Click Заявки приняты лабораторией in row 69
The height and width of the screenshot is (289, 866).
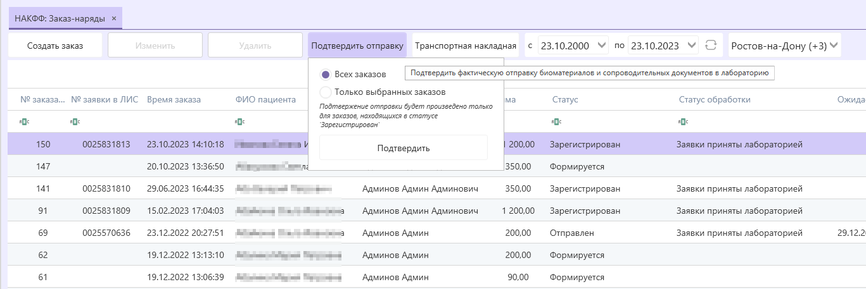[739, 233]
